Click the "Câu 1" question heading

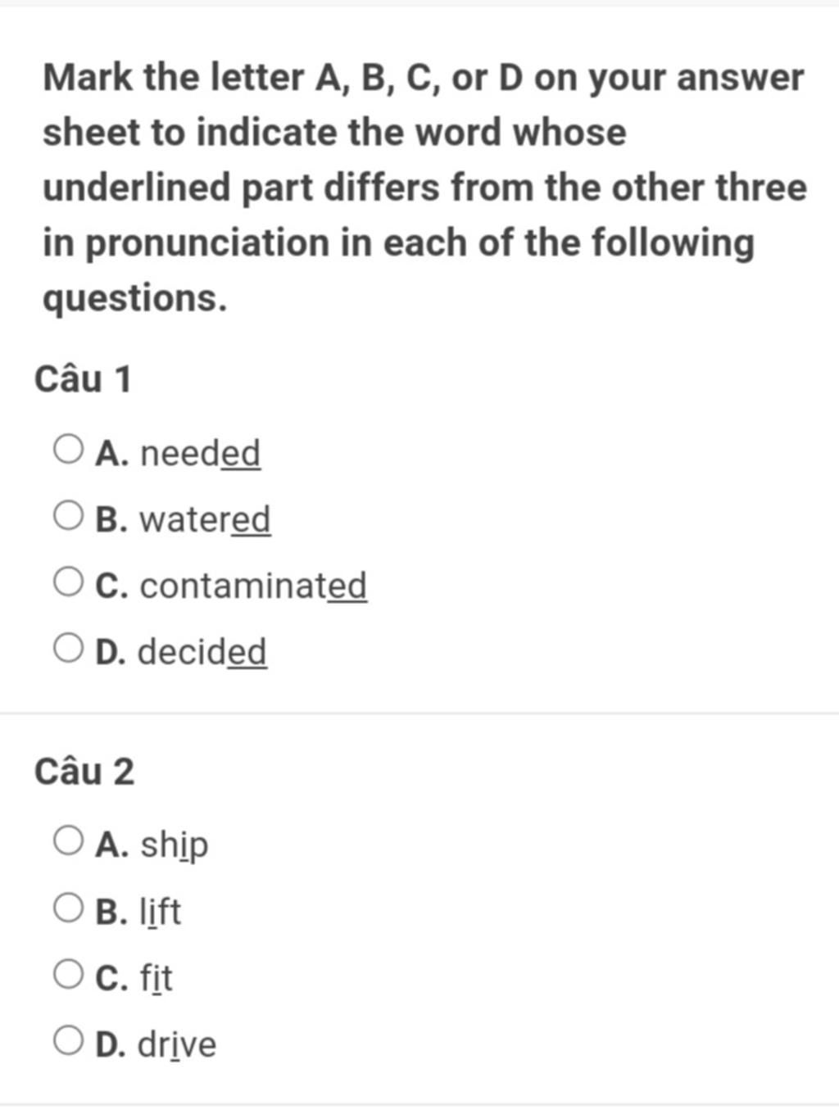pyautogui.click(x=83, y=379)
